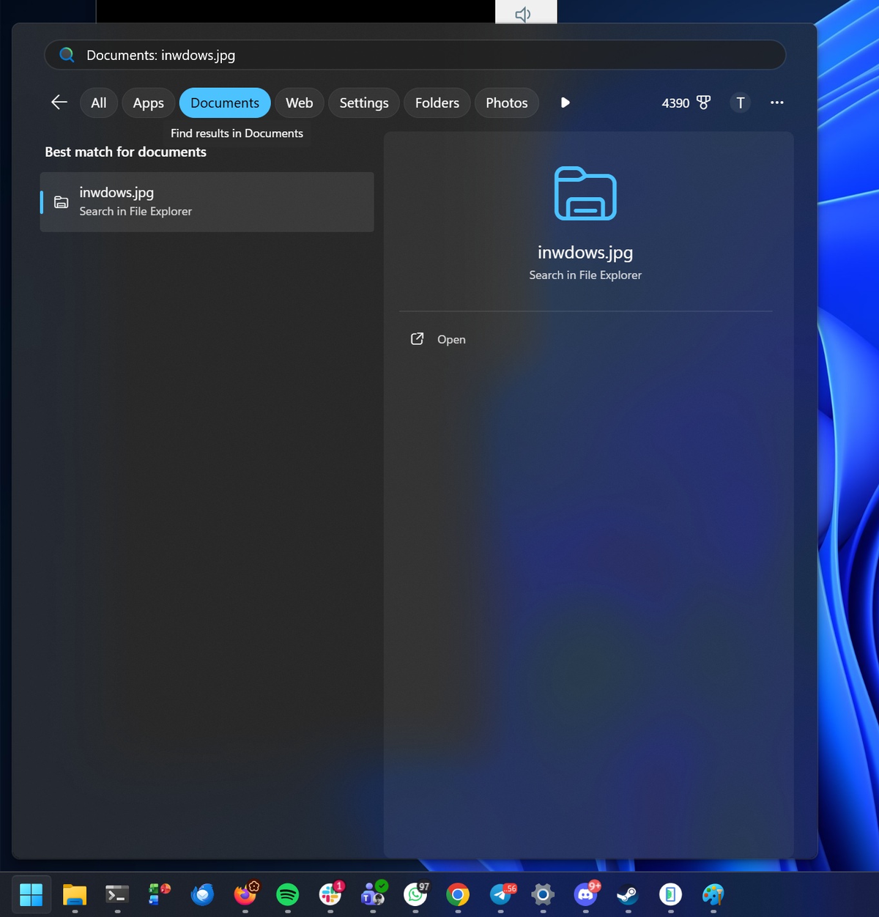Viewport: 879px width, 917px height.
Task: Select the Documents filter tab
Action: [225, 103]
